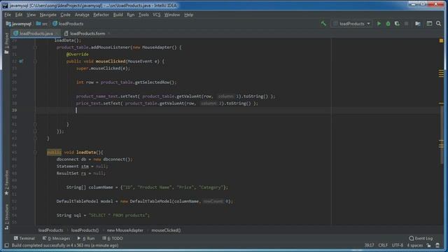Open the View menu

coord(31,15)
